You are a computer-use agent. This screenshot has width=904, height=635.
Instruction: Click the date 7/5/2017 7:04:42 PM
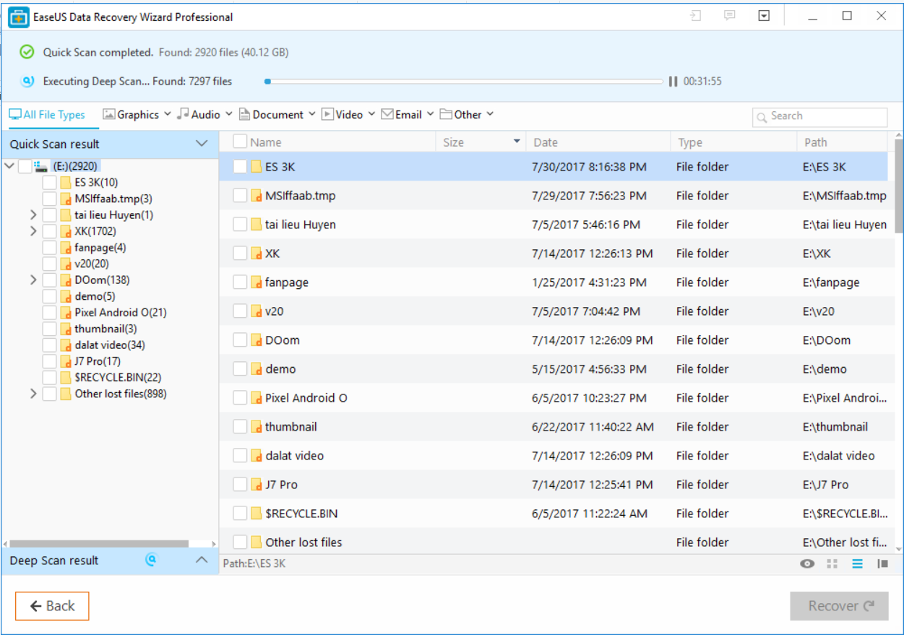pyautogui.click(x=586, y=311)
